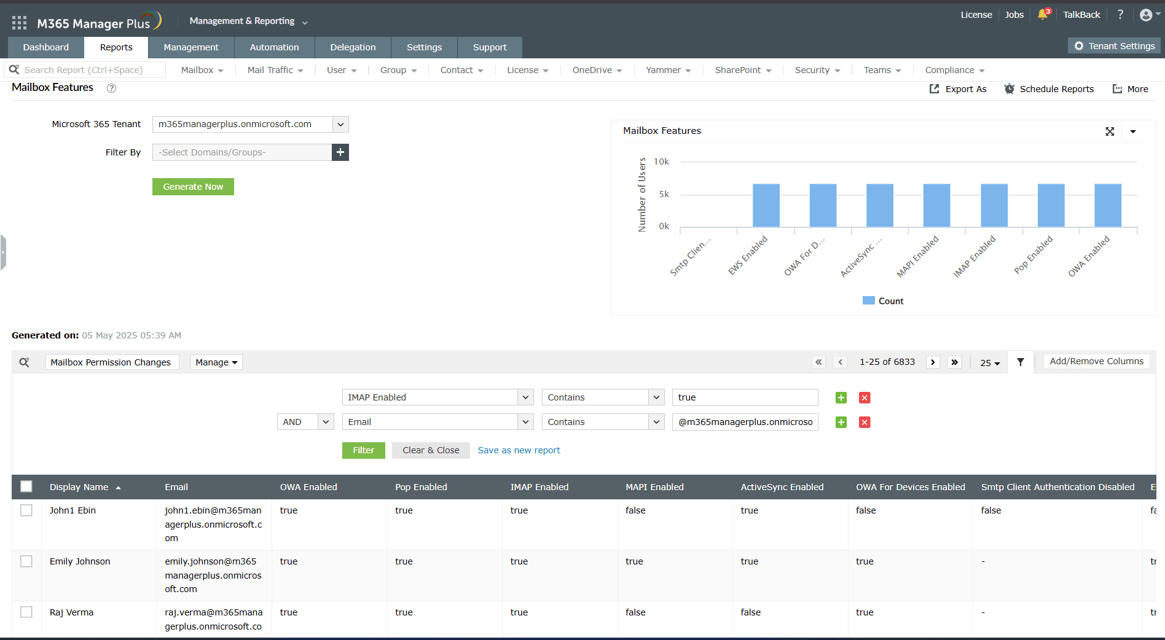Expand the left side panel handle

click(3, 252)
